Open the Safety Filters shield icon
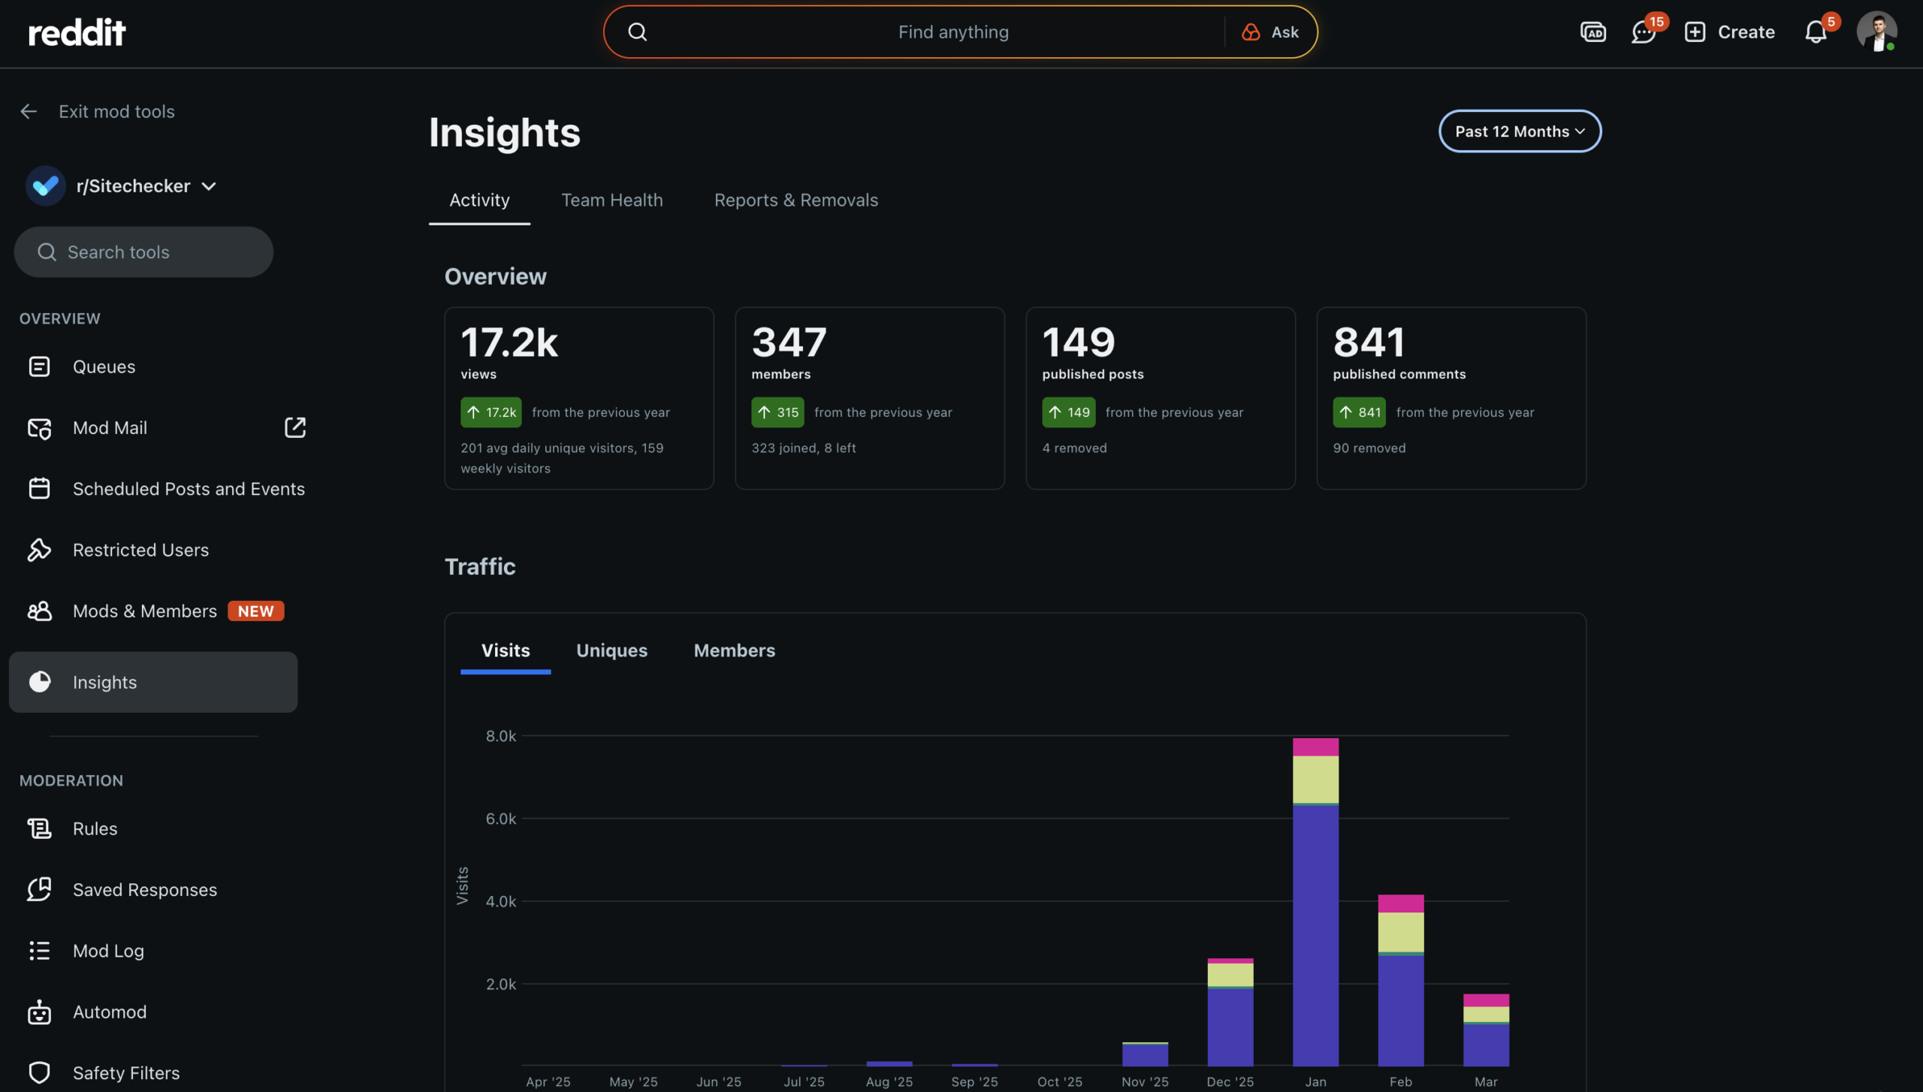This screenshot has height=1092, width=1923. 40,1072
